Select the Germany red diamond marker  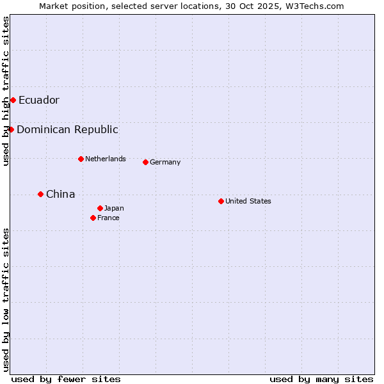(145, 162)
